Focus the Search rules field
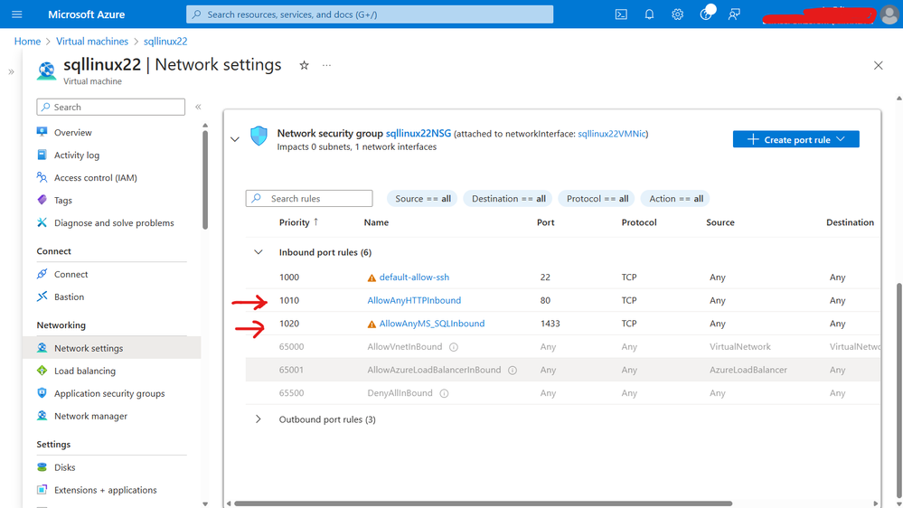Image resolution: width=903 pixels, height=508 pixels. [x=309, y=199]
